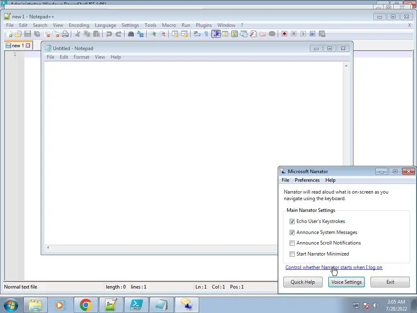Click the Quick Help button in Narrator
The width and height of the screenshot is (417, 313).
[303, 282]
